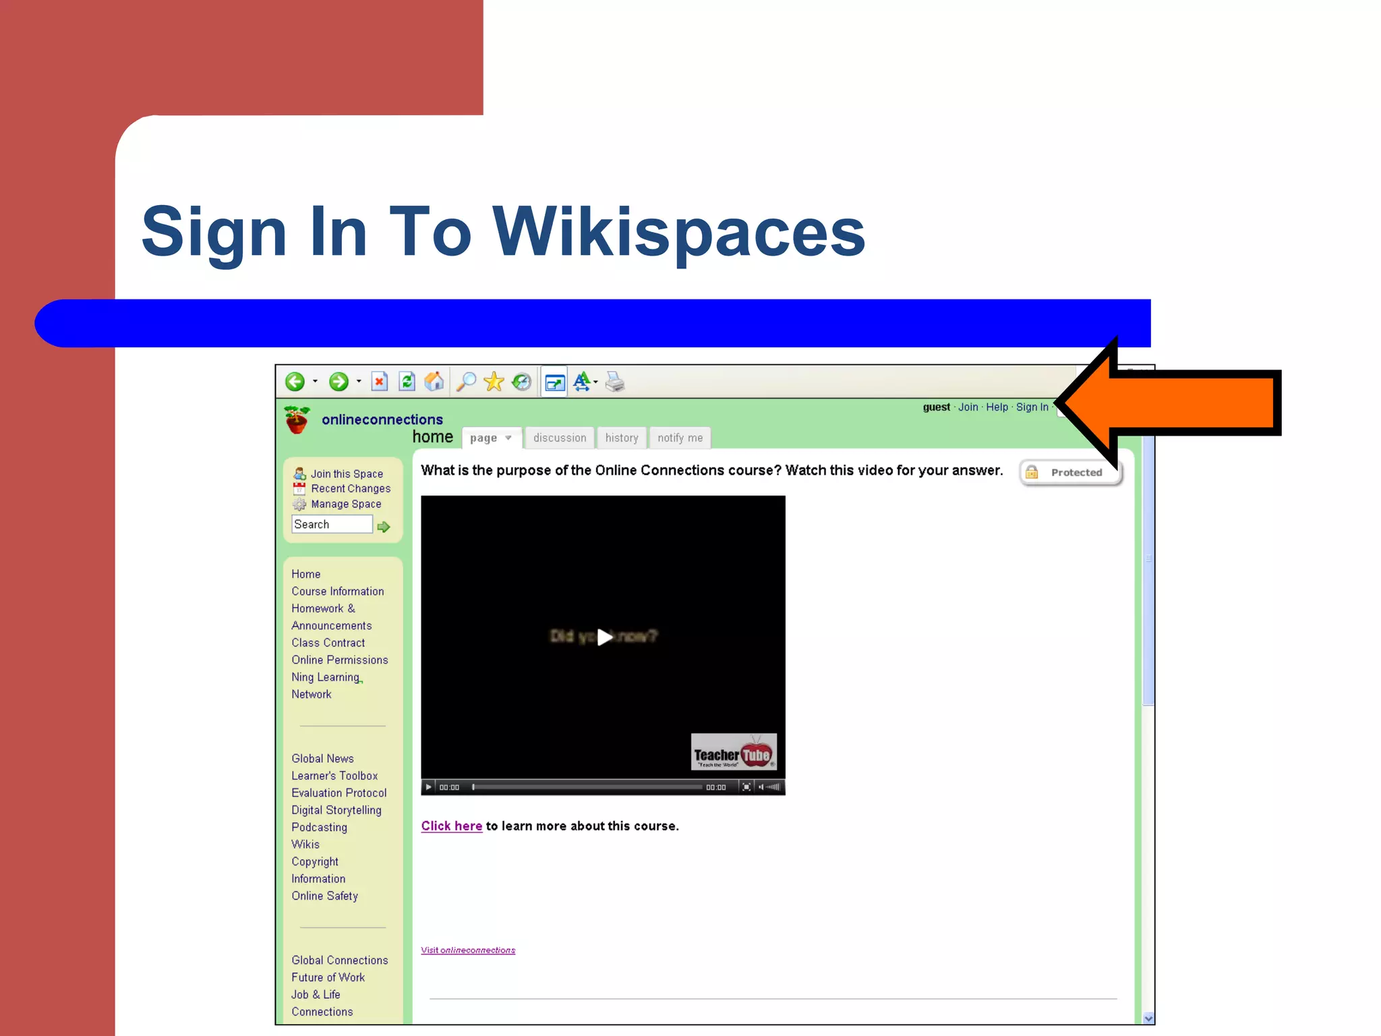
Task: Click the video progress seek bar
Action: click(587, 787)
